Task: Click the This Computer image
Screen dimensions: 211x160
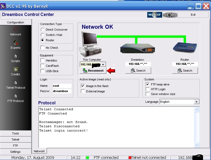Action: [90, 44]
